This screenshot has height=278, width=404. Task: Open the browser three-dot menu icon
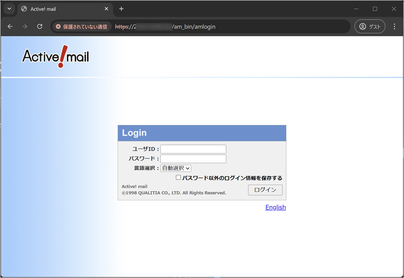coord(395,26)
